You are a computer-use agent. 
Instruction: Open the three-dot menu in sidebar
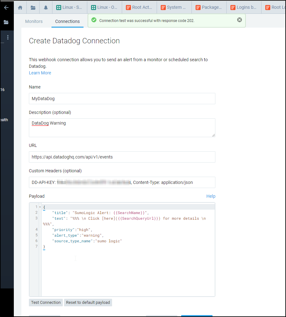pyautogui.click(x=8, y=37)
